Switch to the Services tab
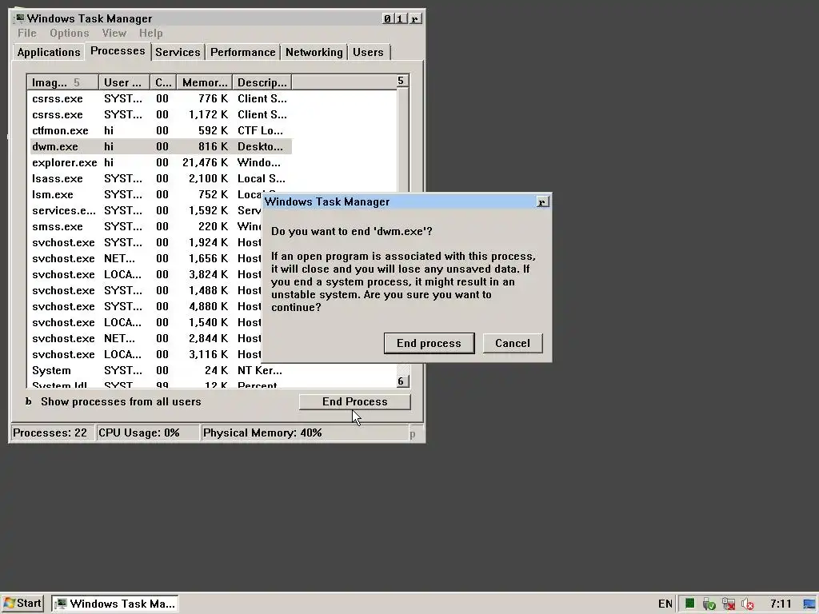The width and height of the screenshot is (819, 614). 178,52
